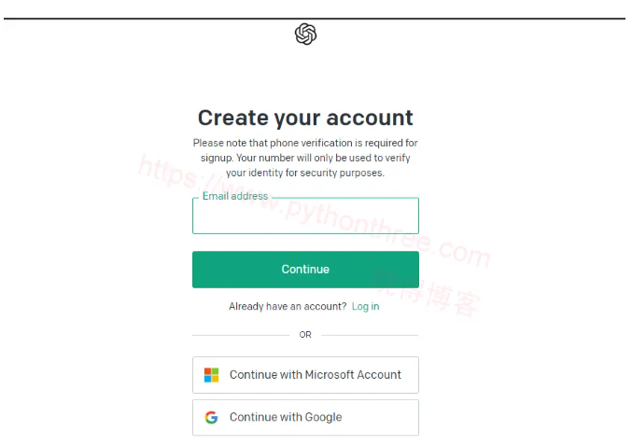
Task: Click the divider line right of OR
Action: coord(371,335)
